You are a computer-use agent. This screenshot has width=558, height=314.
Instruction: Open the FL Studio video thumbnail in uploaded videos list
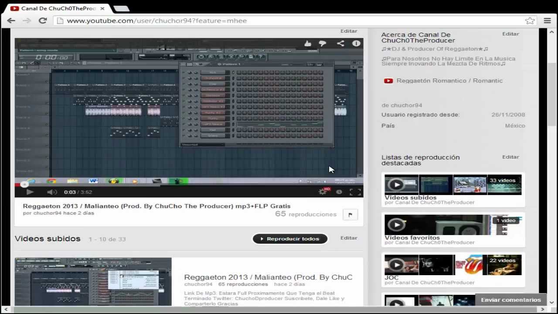(93, 282)
